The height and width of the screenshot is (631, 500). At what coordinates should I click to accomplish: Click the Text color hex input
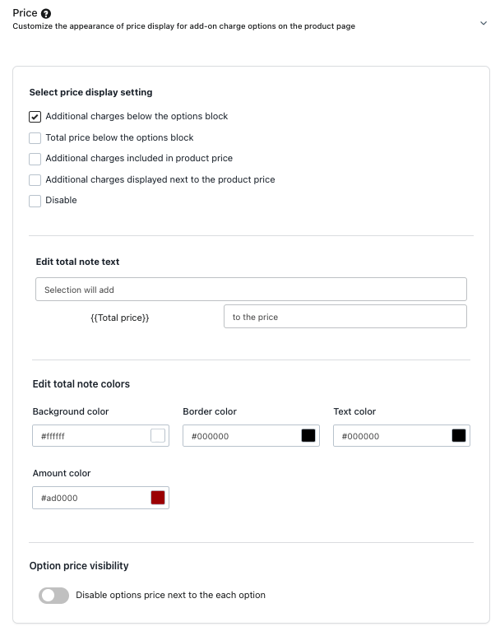coord(391,436)
